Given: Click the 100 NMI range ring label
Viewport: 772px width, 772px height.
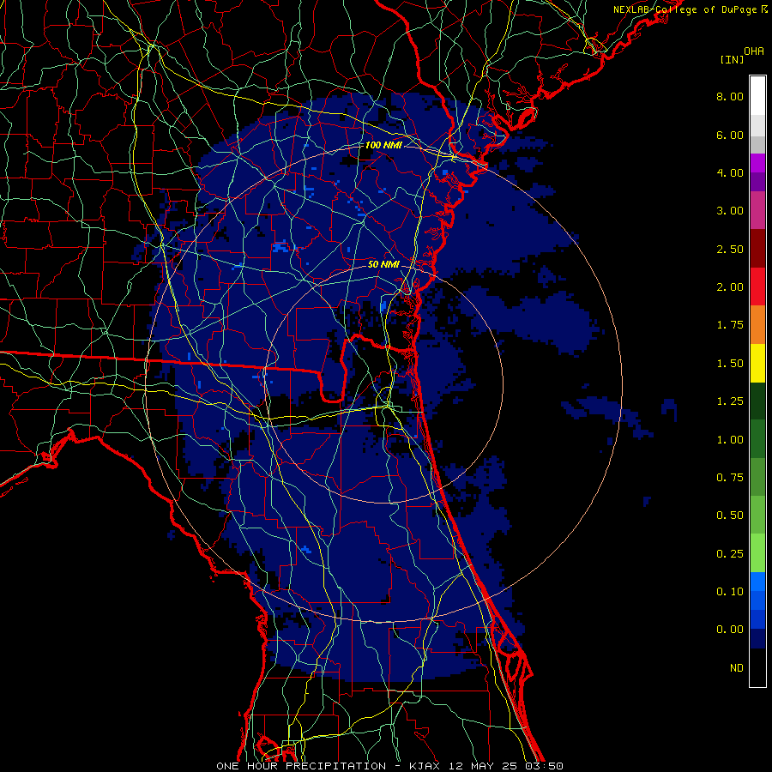Looking at the screenshot, I should [383, 145].
